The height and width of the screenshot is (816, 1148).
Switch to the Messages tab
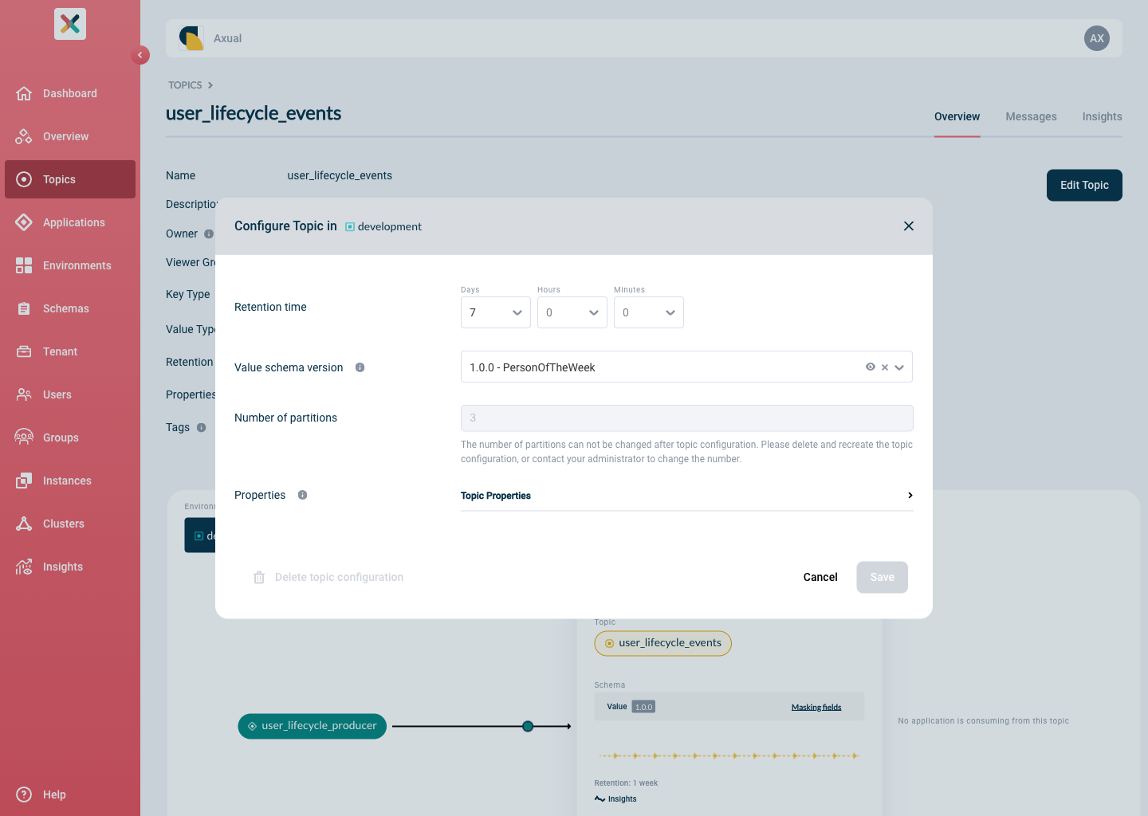tap(1031, 116)
